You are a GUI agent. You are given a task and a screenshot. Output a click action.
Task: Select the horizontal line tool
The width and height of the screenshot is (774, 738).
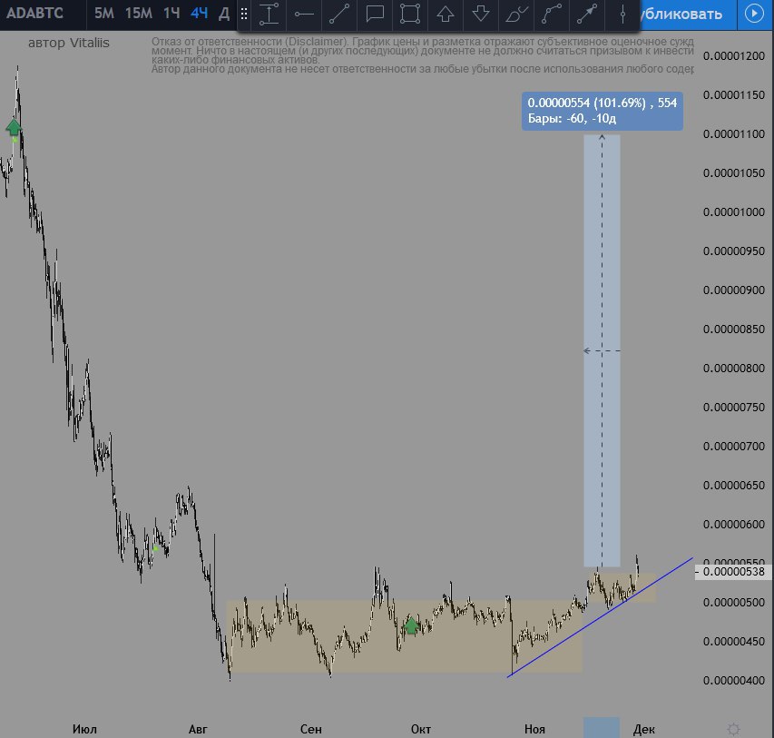[304, 14]
